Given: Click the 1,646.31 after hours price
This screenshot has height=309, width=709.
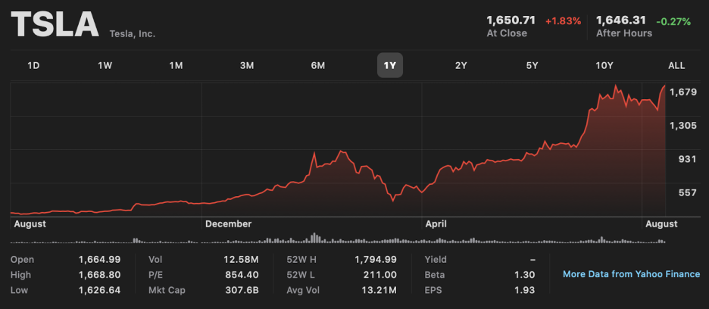Looking at the screenshot, I should point(620,20).
